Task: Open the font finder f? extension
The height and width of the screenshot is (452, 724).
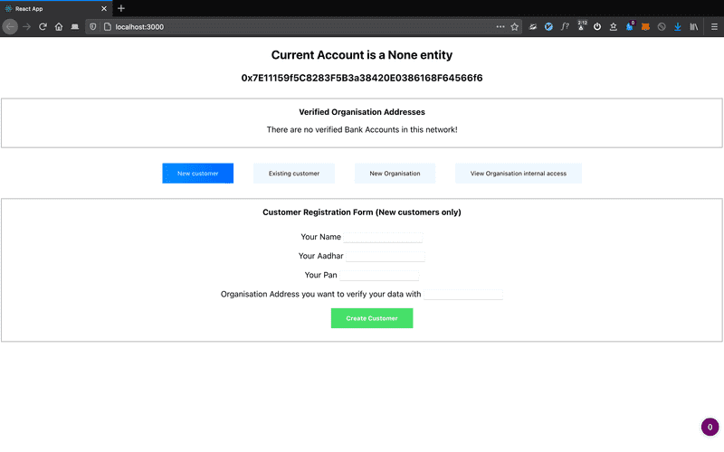Action: [565, 27]
